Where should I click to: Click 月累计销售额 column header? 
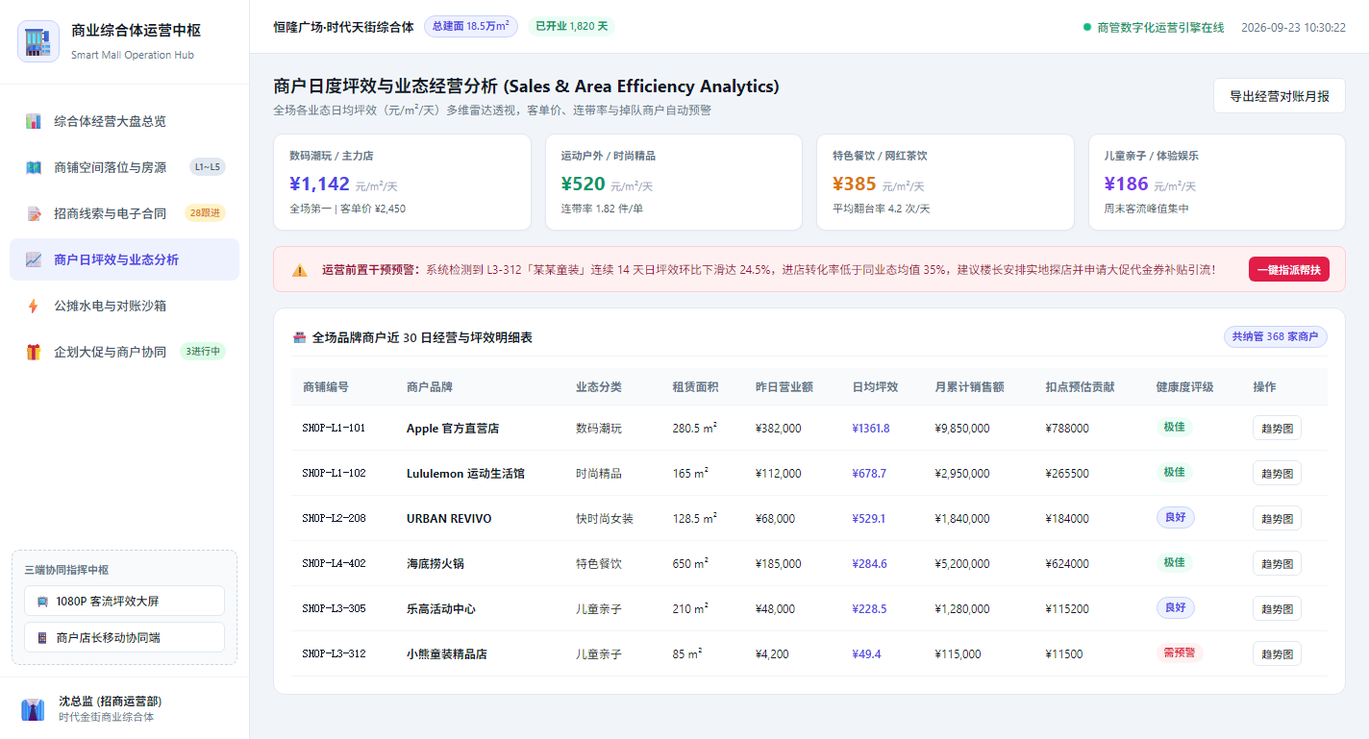click(969, 386)
